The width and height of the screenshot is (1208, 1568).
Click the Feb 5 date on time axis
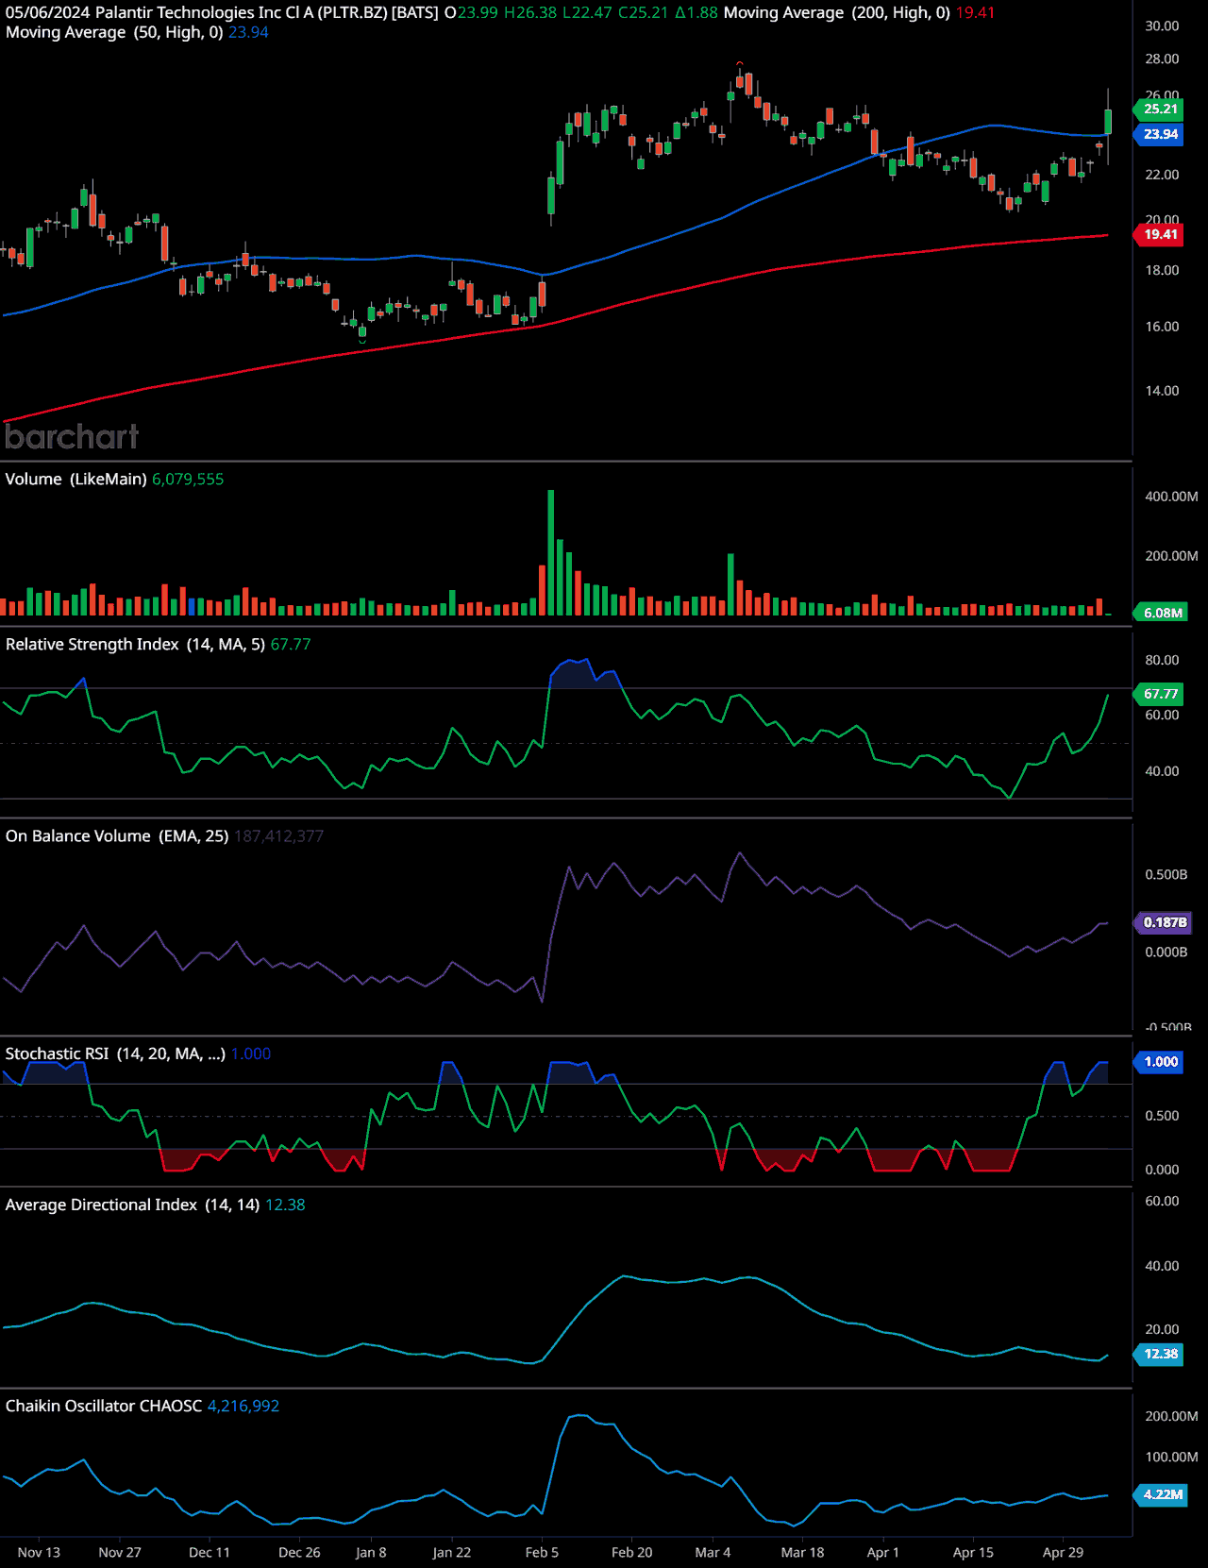pyautogui.click(x=542, y=1552)
